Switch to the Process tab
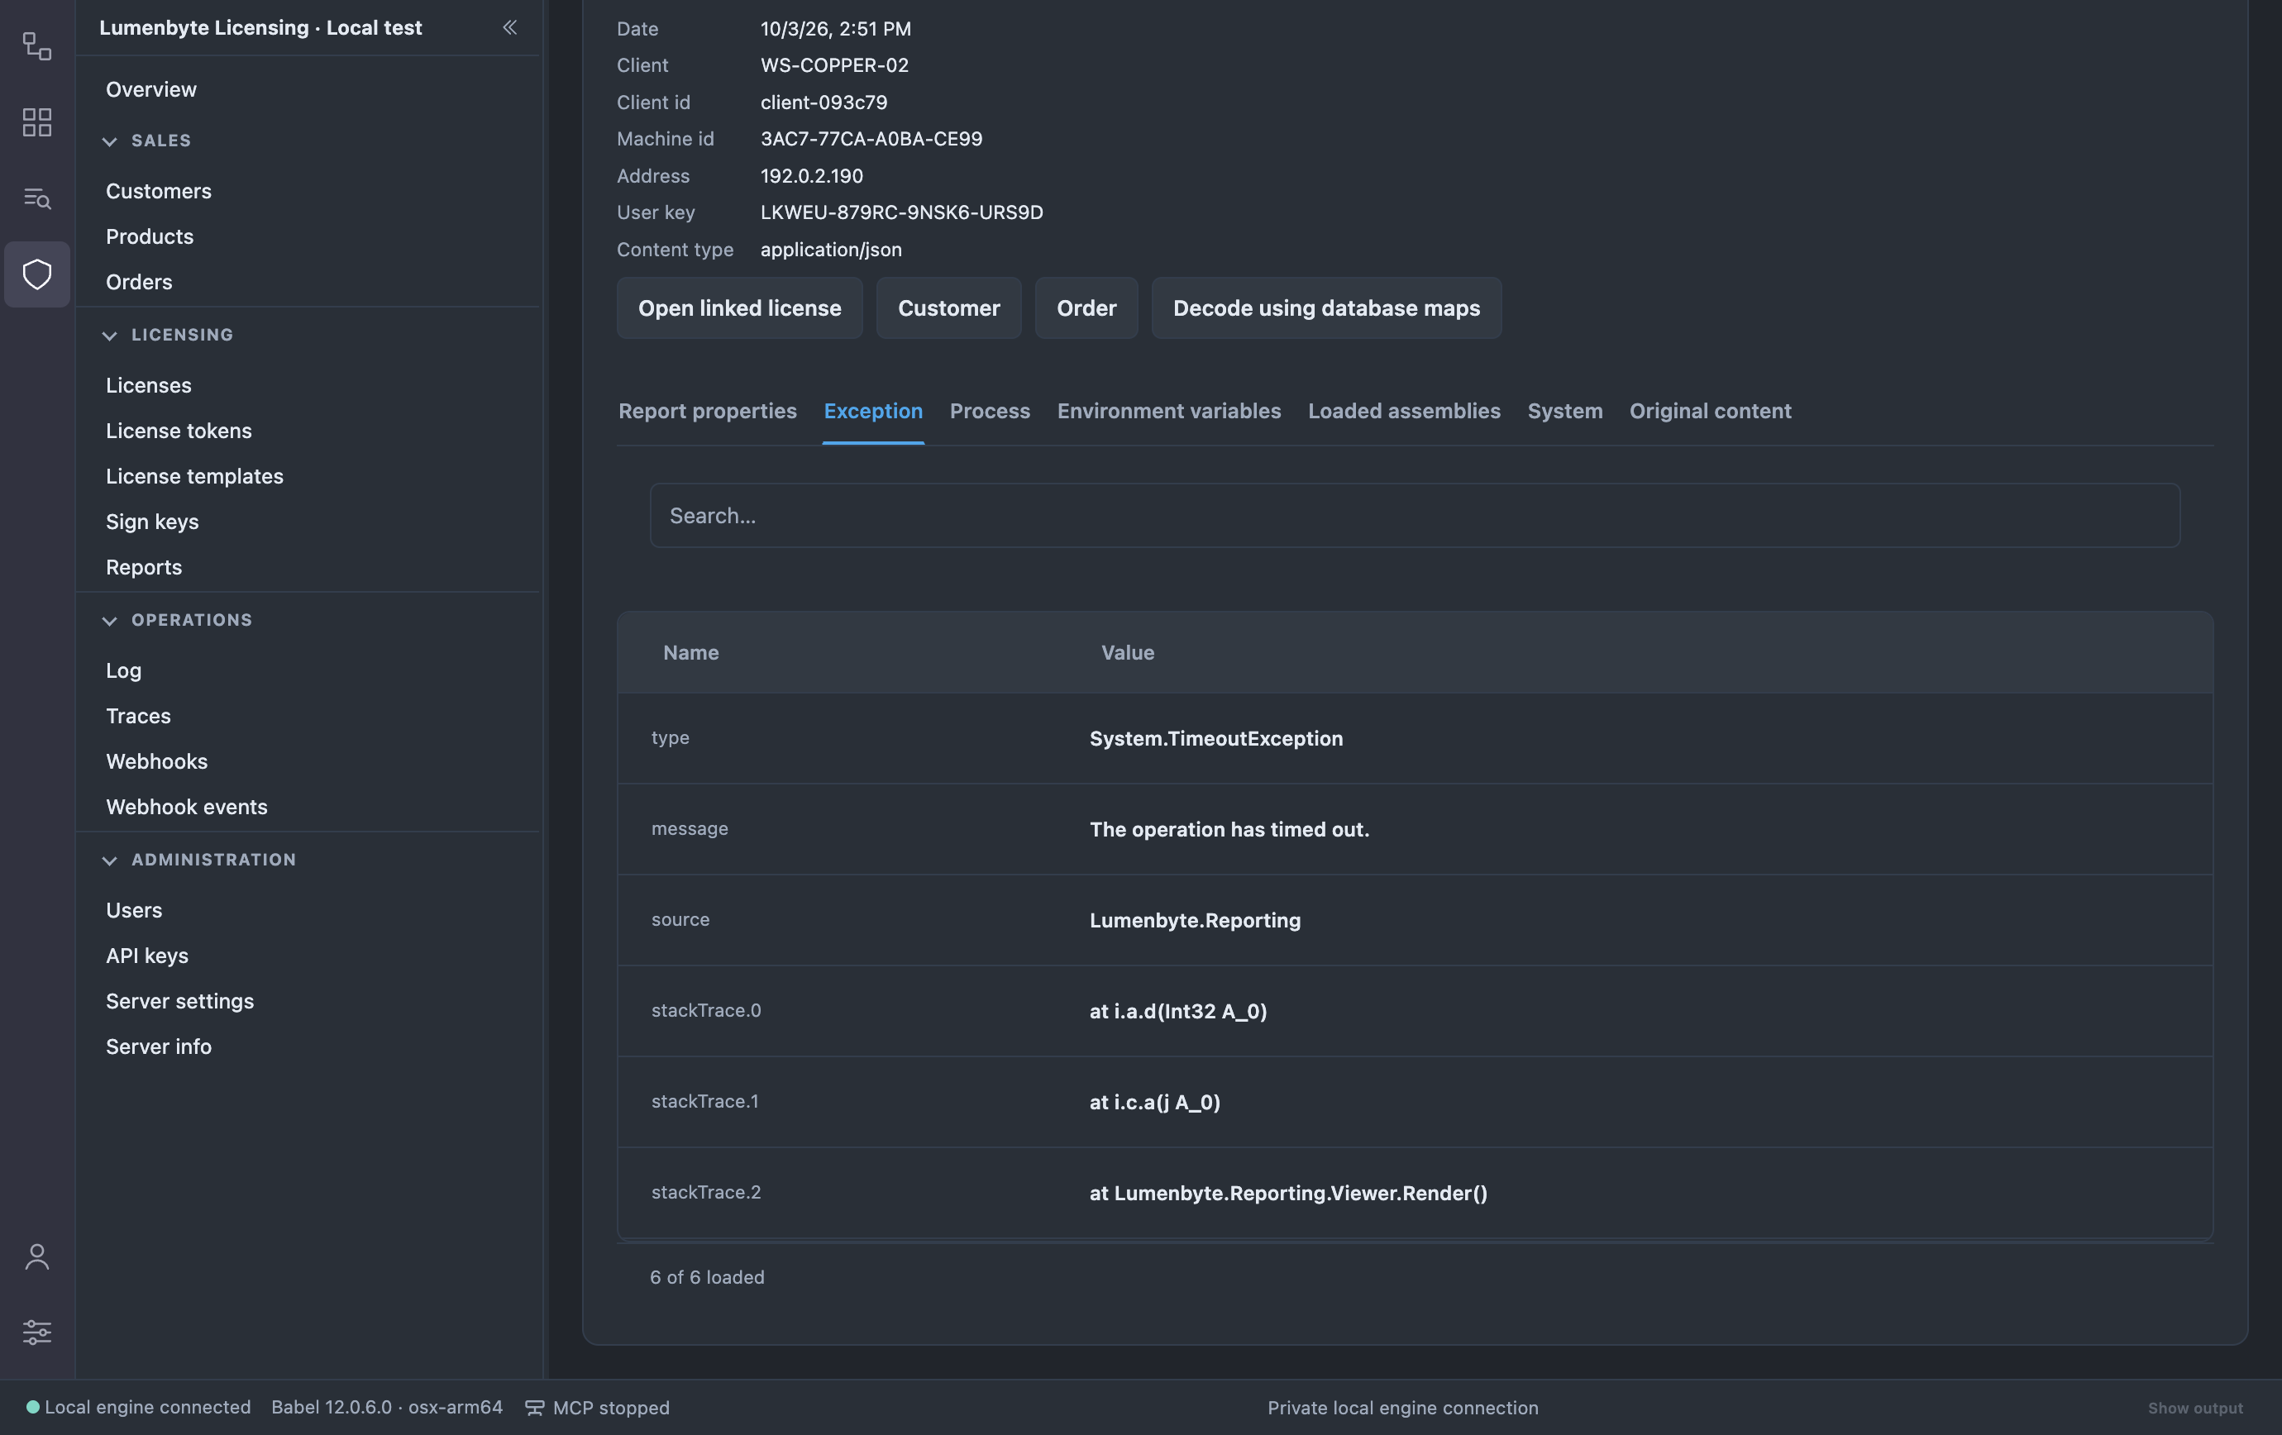 (990, 411)
